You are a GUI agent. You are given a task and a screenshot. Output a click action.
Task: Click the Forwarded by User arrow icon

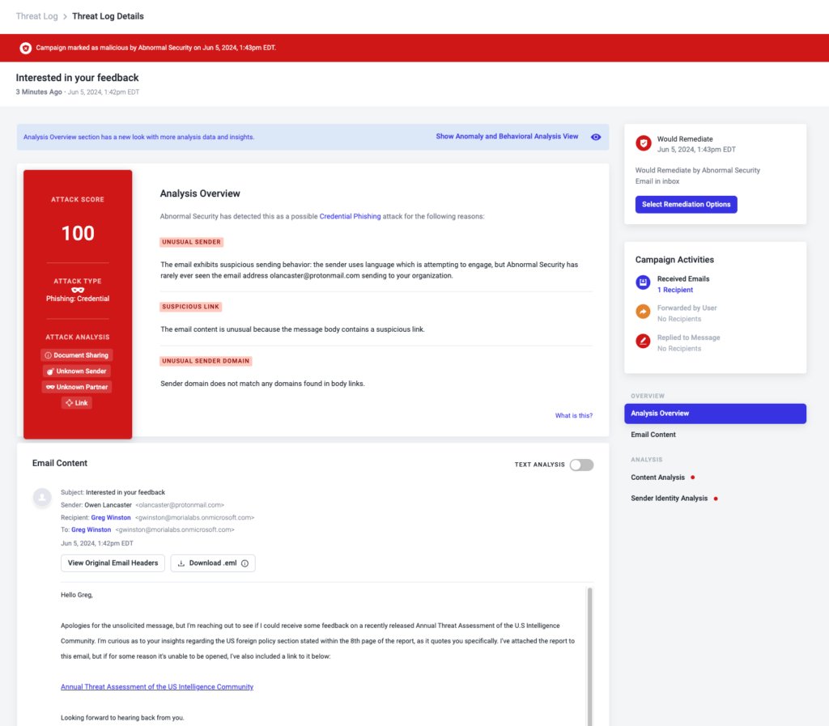(x=643, y=312)
